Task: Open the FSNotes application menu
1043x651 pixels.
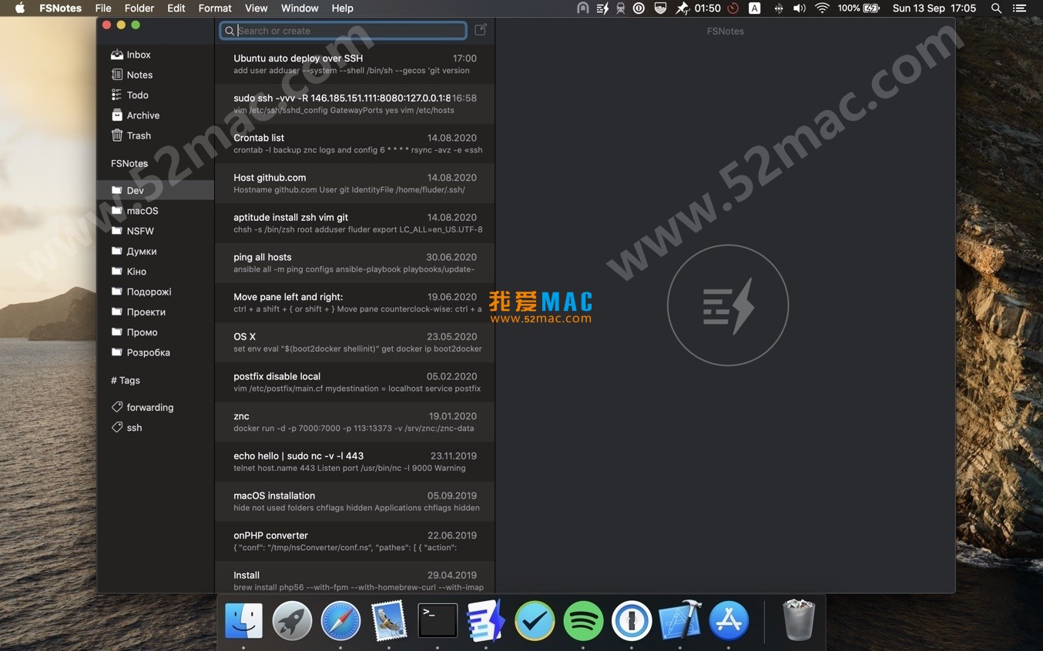Action: click(x=60, y=8)
